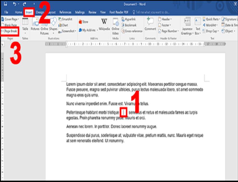Open the File menu
238x182 pixels.
coord(6,12)
